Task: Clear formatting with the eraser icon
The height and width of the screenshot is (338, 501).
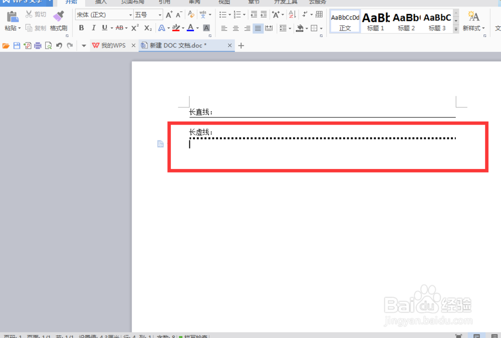Action: click(x=191, y=14)
